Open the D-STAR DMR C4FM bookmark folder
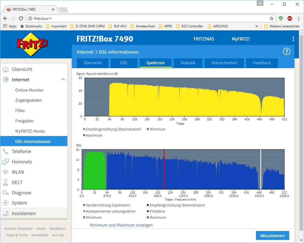Screen dimensions: 304x243 [x=87, y=26]
